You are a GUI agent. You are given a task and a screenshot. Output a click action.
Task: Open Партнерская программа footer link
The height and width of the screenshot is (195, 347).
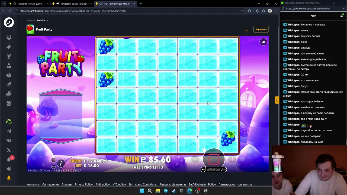click(235, 184)
